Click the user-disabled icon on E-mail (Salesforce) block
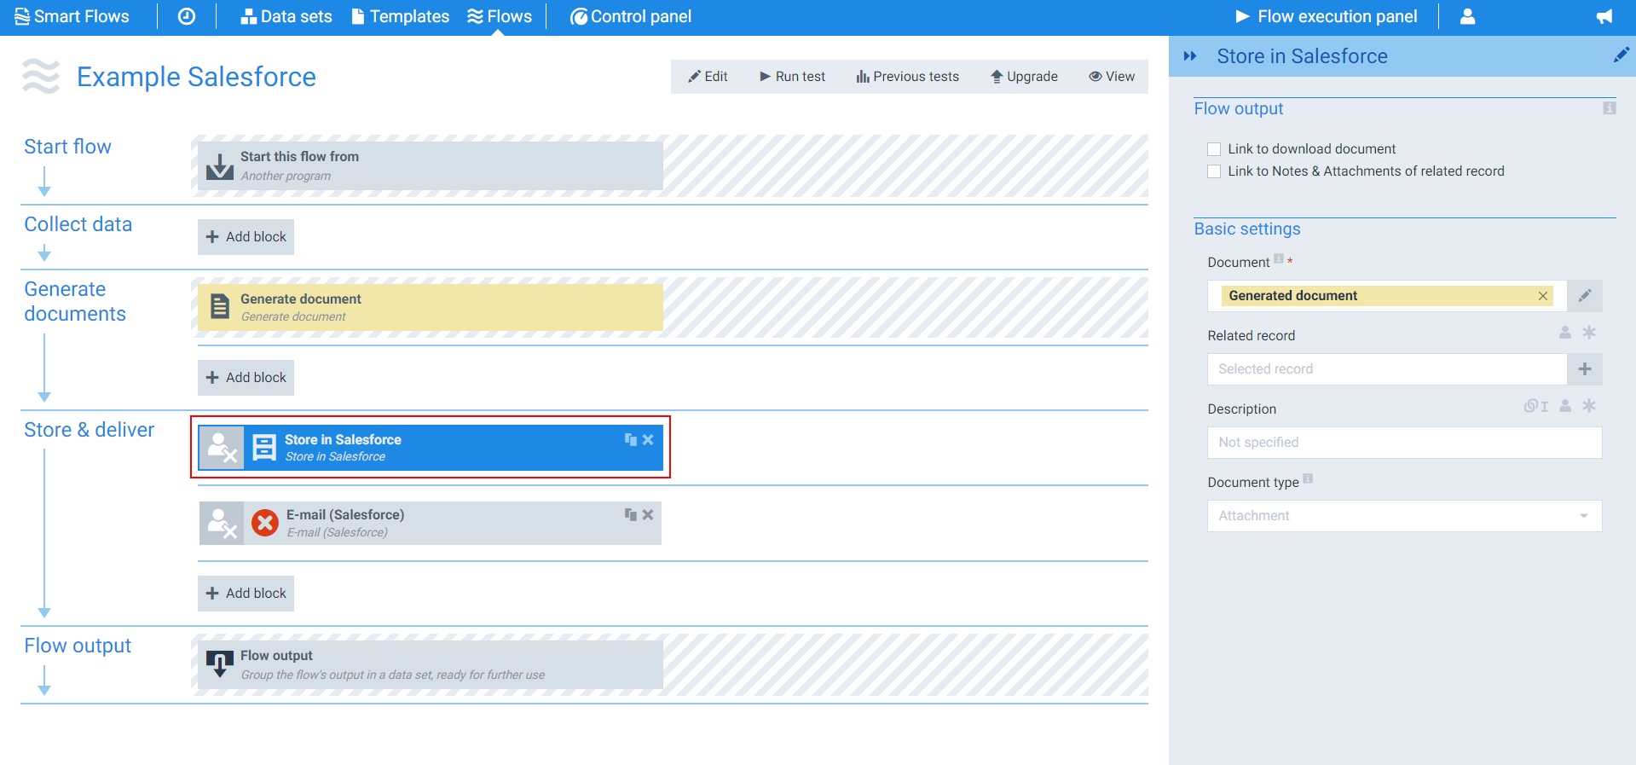Viewport: 1636px width, 765px height. pyautogui.click(x=222, y=523)
